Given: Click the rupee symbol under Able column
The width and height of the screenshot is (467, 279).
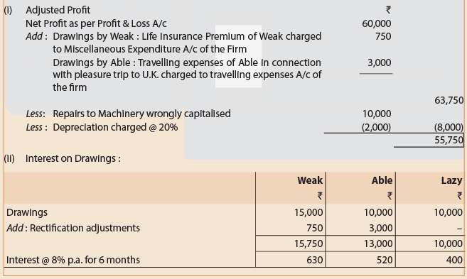Looking at the screenshot, I should (390, 196).
